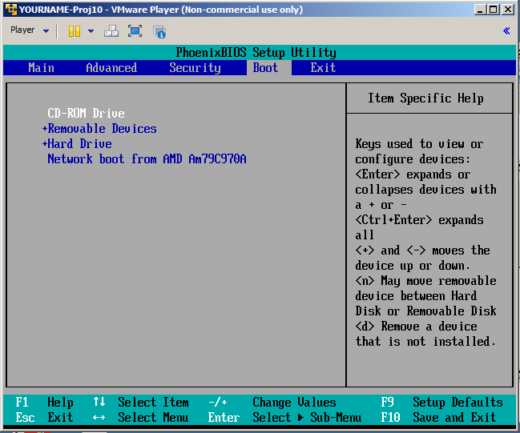Expand the Hard Drive entry
The height and width of the screenshot is (433, 520).
[x=77, y=144]
